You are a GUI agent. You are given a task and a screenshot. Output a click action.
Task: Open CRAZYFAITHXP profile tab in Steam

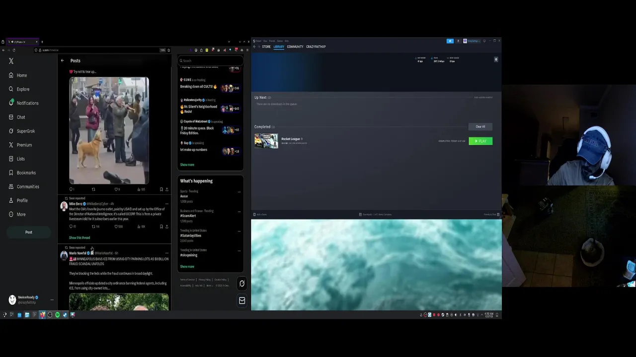(x=316, y=47)
